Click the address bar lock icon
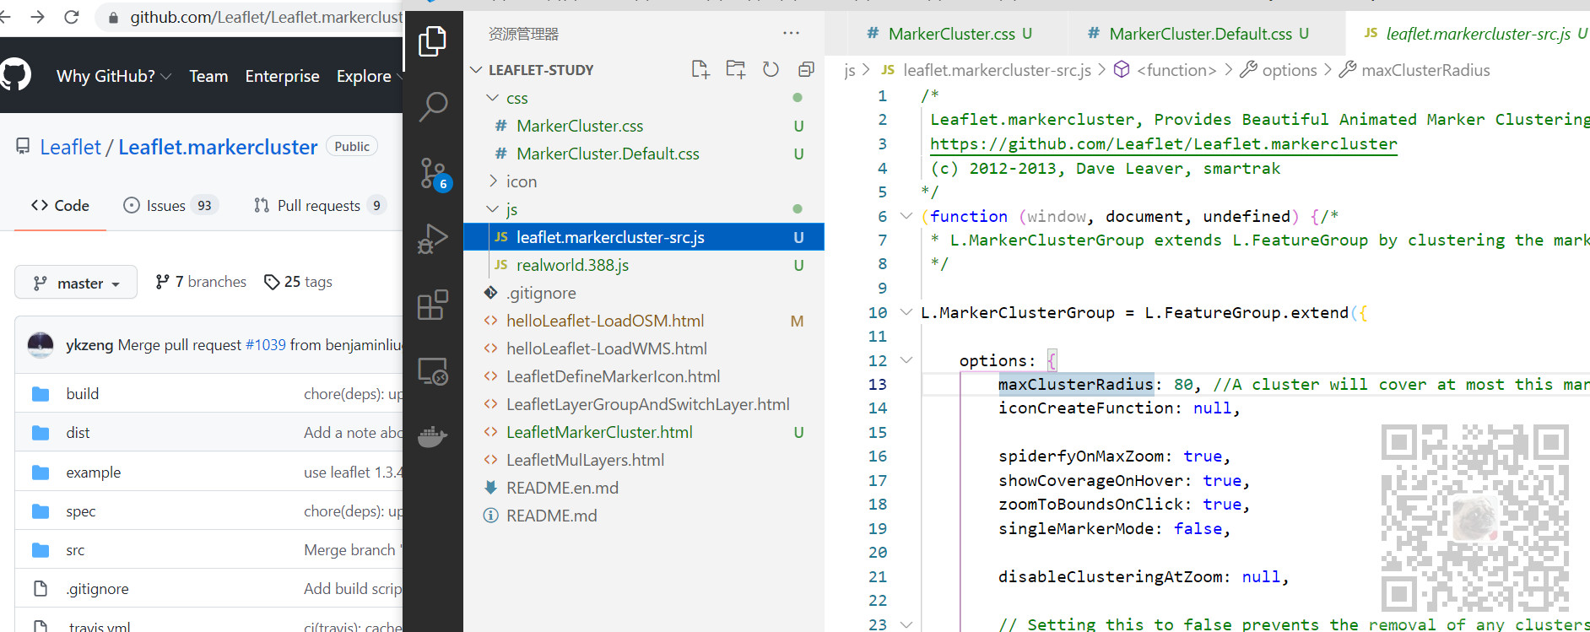 (x=113, y=18)
